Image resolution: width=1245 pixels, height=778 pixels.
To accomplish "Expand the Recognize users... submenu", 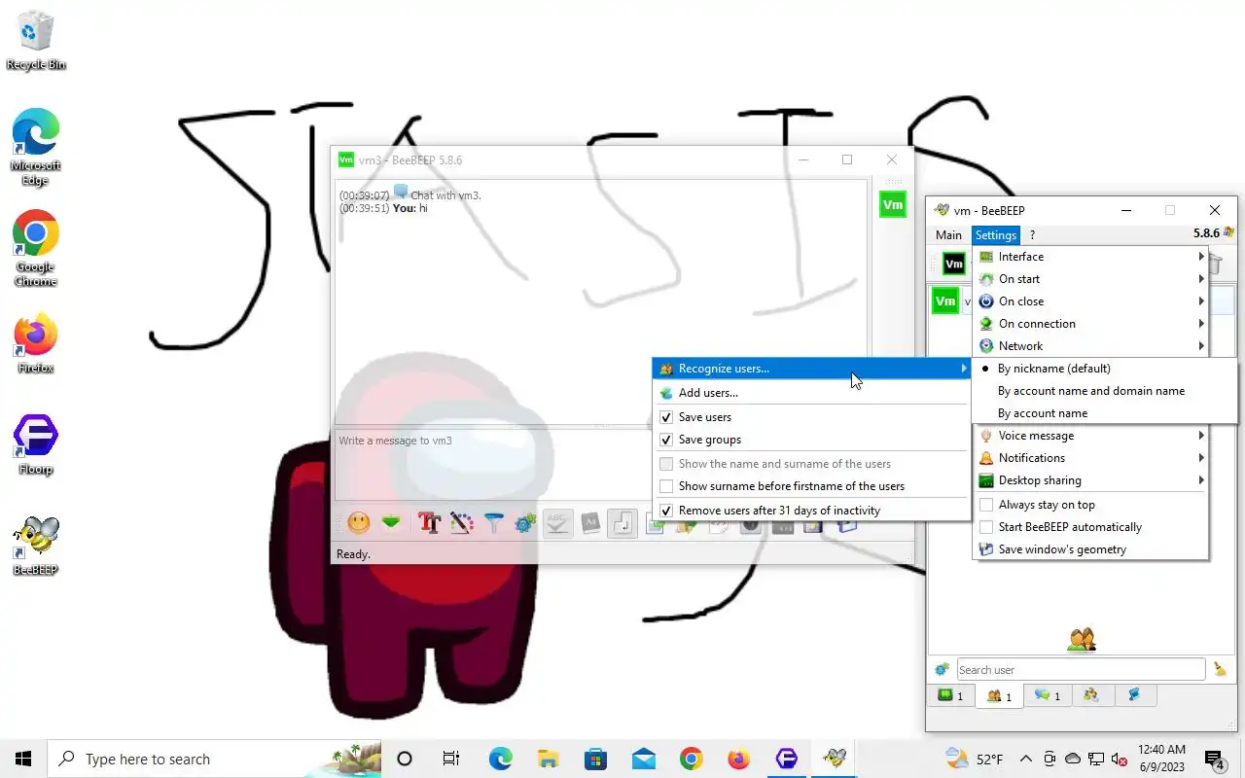I will pos(811,368).
